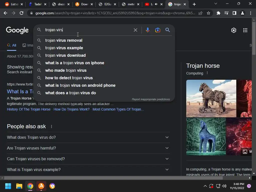Open 'How Do Trojans Work?' link
The height and width of the screenshot is (192, 256).
pyautogui.click(x=71, y=109)
